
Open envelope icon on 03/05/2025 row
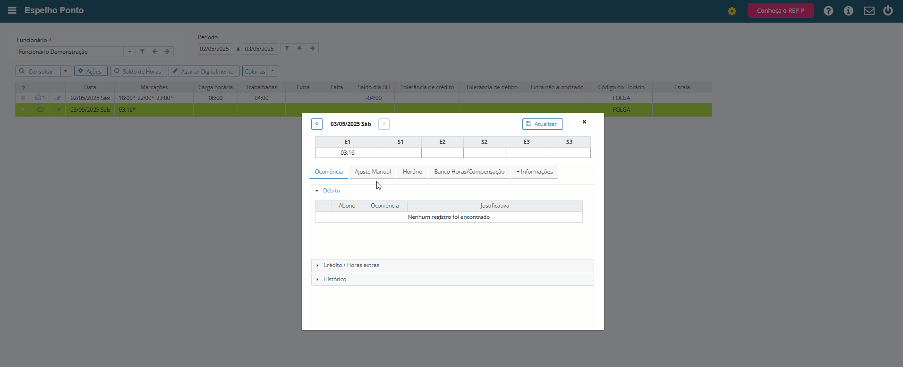pyautogui.click(x=41, y=109)
